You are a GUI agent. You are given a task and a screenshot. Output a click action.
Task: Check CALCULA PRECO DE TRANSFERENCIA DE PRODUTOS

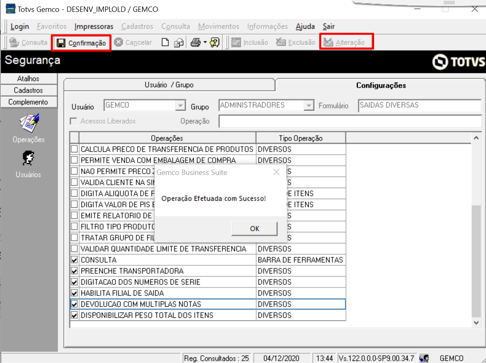pyautogui.click(x=75, y=149)
